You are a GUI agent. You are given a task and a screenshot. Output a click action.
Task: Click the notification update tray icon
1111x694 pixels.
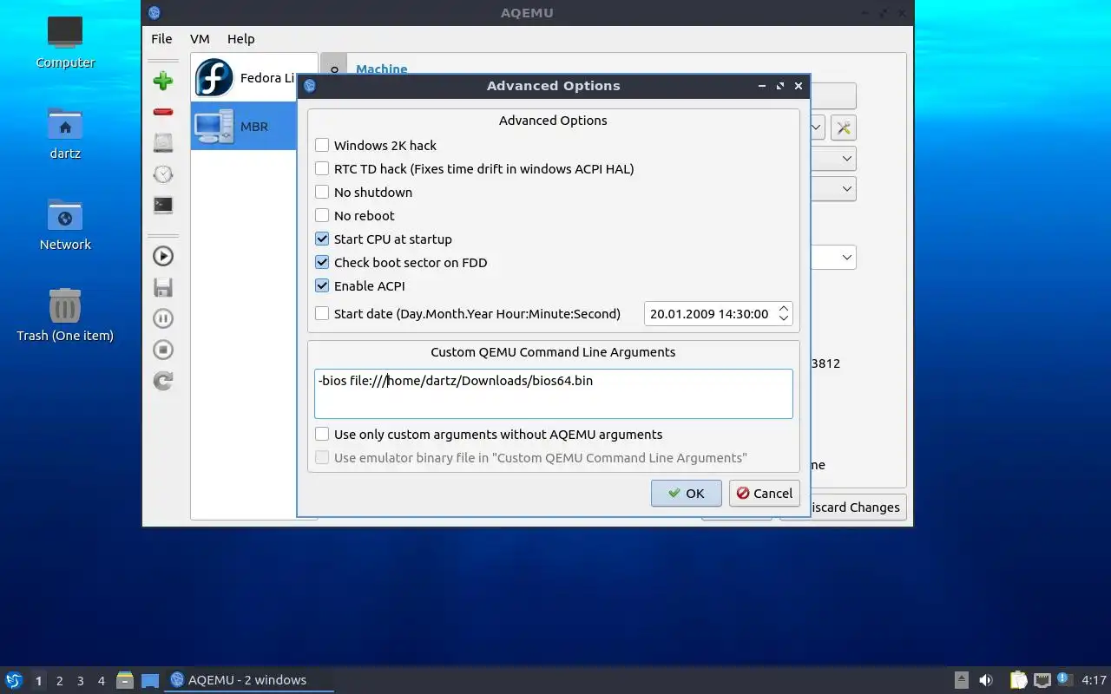pos(1065,679)
